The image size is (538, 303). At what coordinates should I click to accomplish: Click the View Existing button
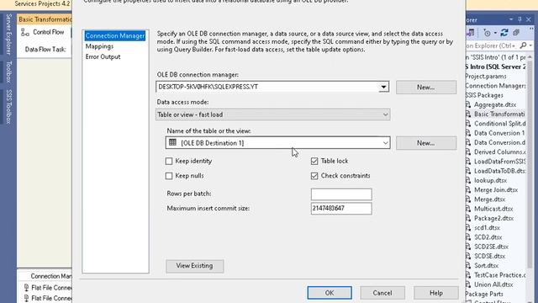[x=194, y=266]
